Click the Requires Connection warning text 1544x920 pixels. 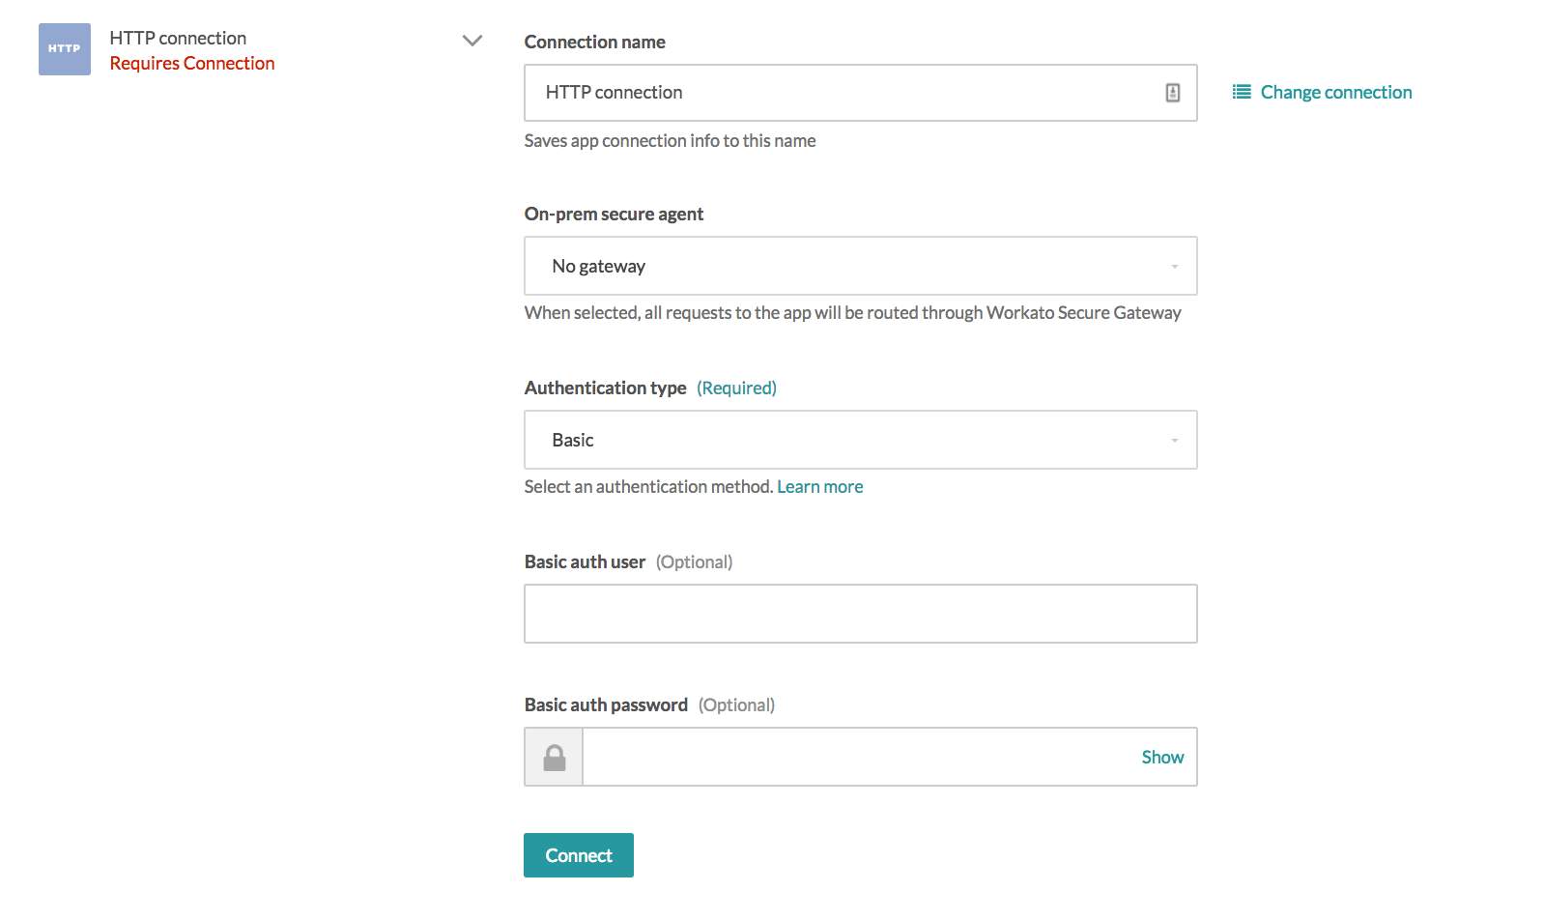click(x=192, y=62)
